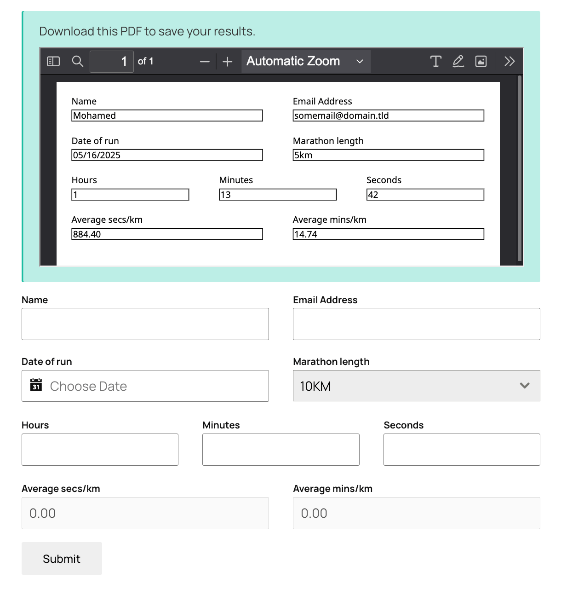Image resolution: width=561 pixels, height=590 pixels.
Task: Click 'Download this PDF to save your results.' text
Action: click(x=147, y=31)
